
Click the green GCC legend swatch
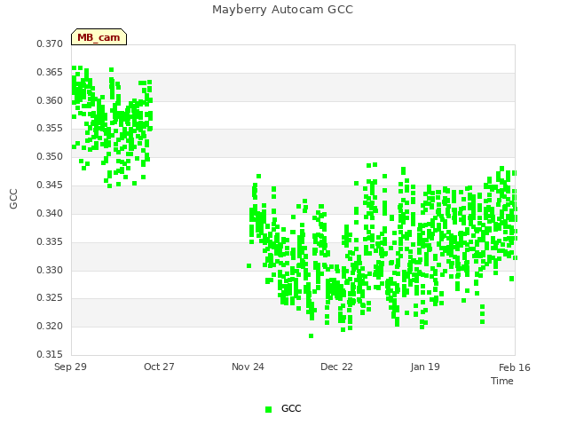(x=268, y=409)
